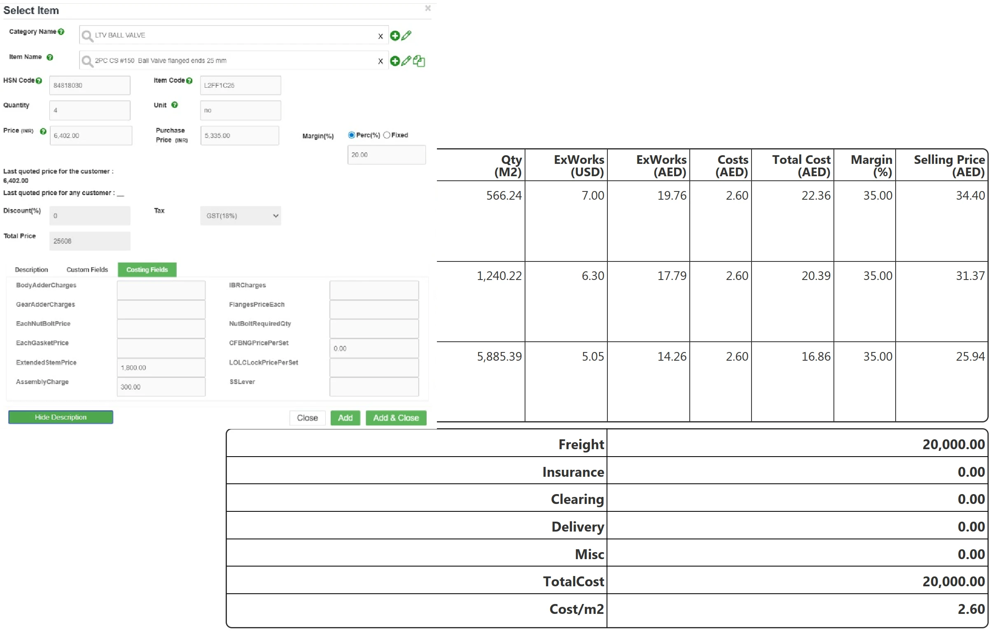Switch to the Costing Fields tab
This screenshot has height=639, width=999.
pyautogui.click(x=147, y=270)
